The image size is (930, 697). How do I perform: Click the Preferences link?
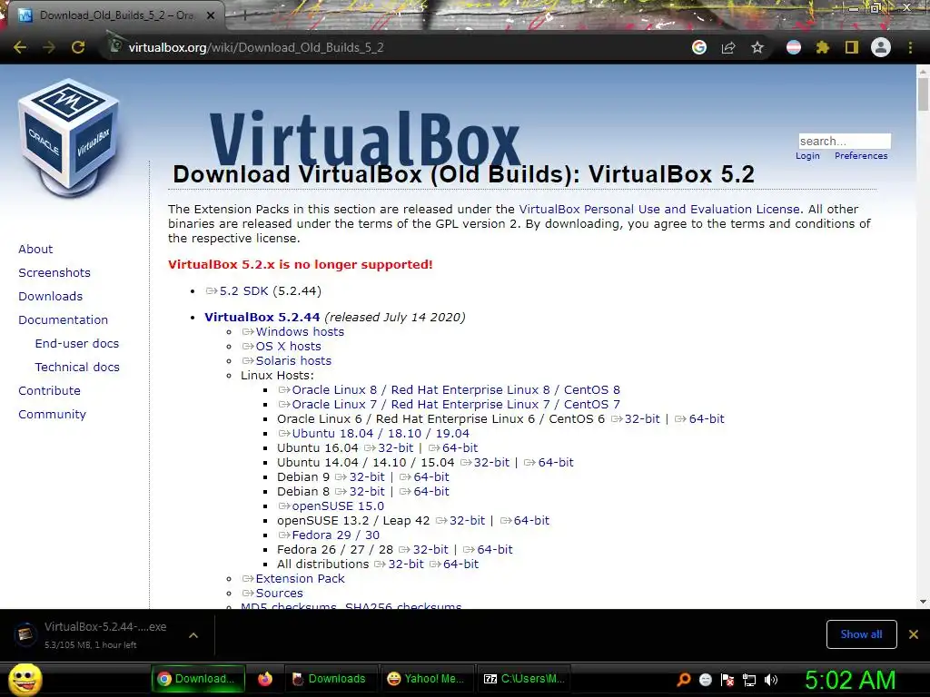[x=861, y=156]
